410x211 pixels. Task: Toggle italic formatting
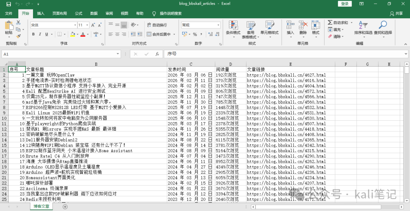pyautogui.click(x=40, y=34)
